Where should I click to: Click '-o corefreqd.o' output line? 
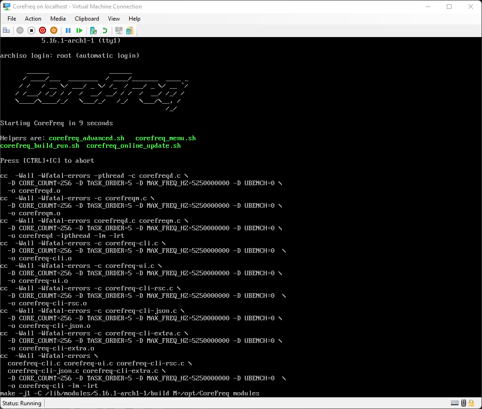34,190
